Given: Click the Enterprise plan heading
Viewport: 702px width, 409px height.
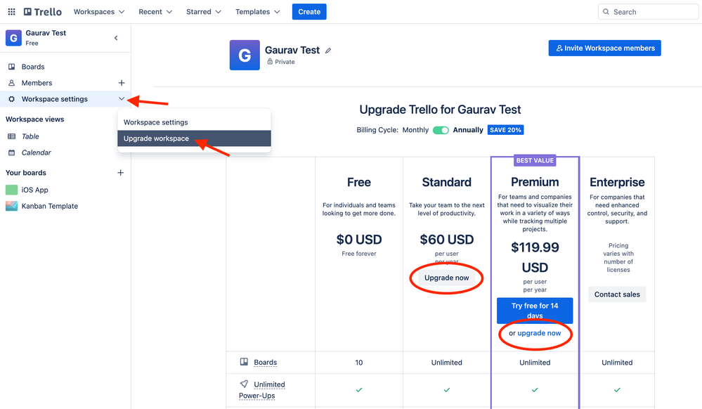Looking at the screenshot, I should 617,182.
